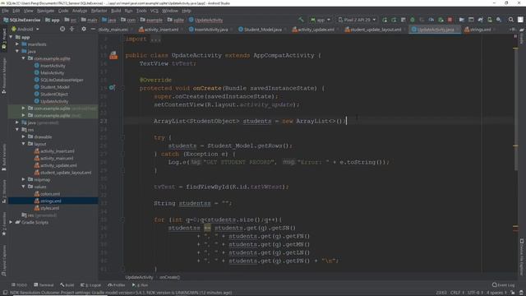The height and width of the screenshot is (296, 526).
Task: Collapse the res folder
Action: pyautogui.click(x=17, y=129)
